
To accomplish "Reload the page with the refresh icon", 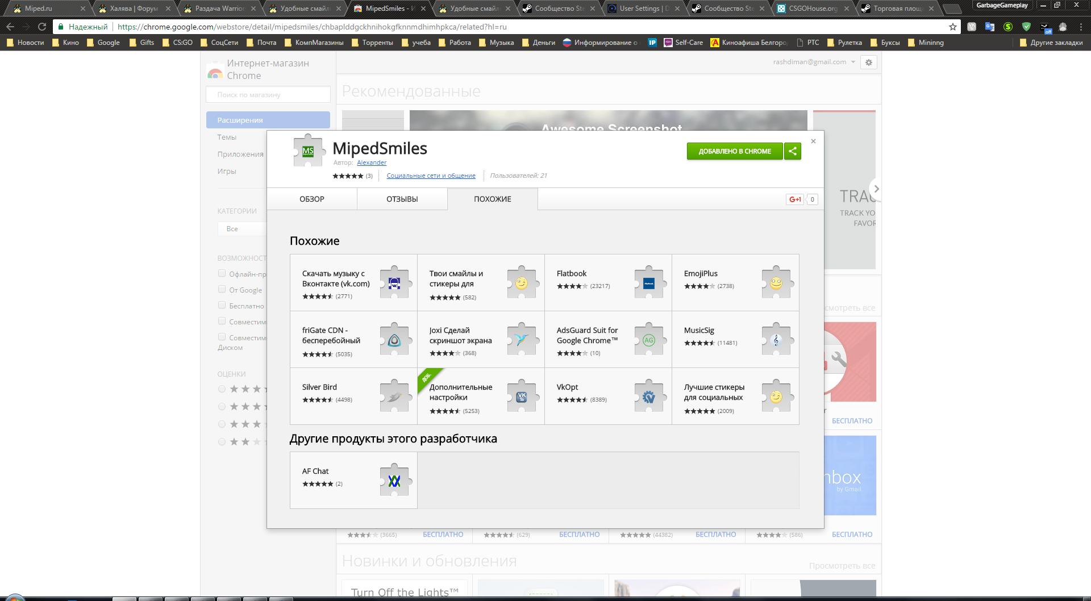I will tap(42, 27).
